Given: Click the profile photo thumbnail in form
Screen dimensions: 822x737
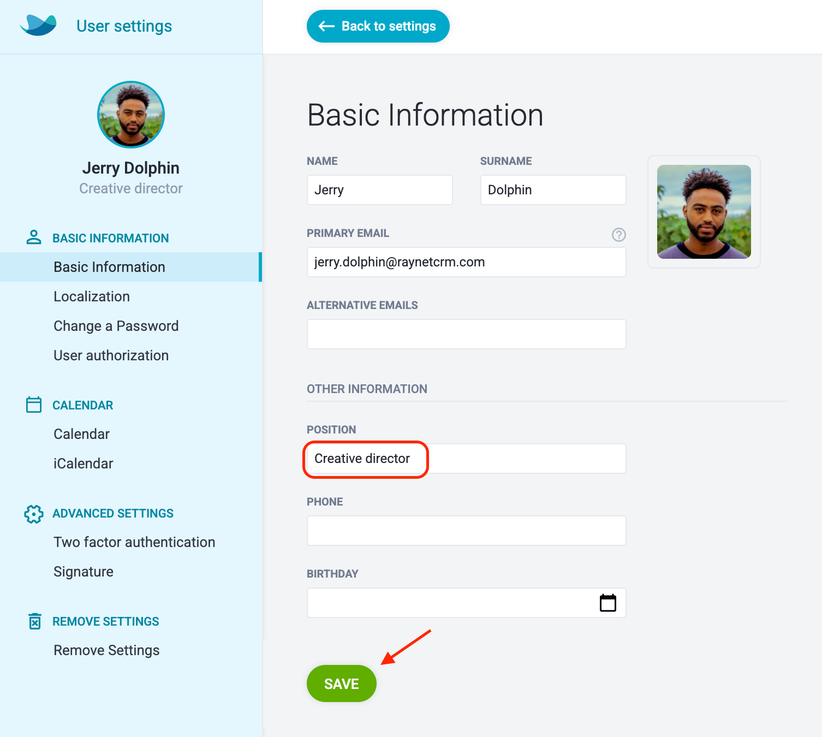Looking at the screenshot, I should point(704,212).
